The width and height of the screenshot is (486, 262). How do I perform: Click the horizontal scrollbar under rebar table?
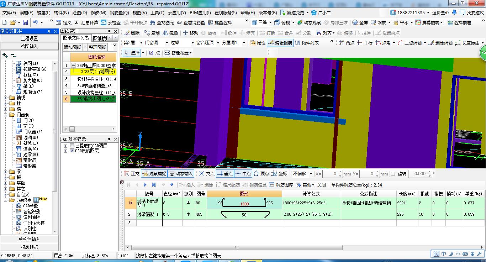[x=236, y=247]
